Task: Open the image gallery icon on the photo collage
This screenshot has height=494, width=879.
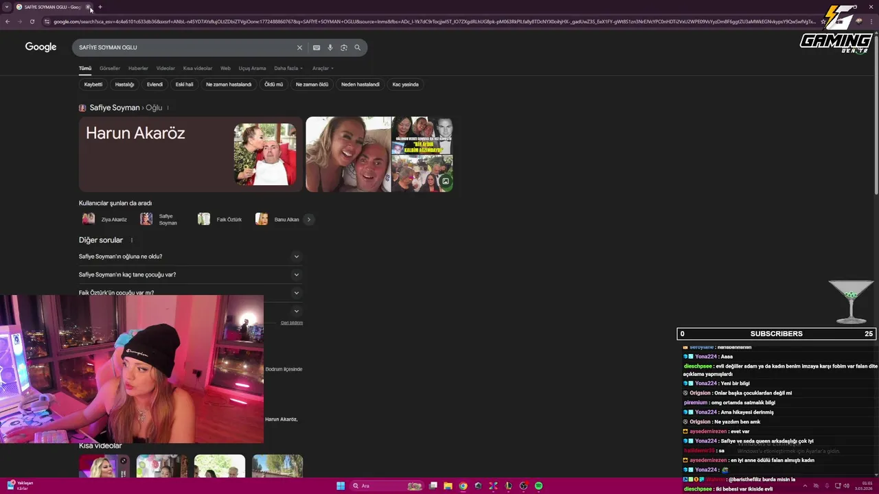Action: click(446, 182)
